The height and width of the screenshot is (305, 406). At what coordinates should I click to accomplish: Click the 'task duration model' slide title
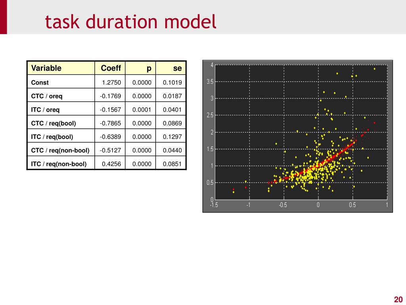coord(130,21)
